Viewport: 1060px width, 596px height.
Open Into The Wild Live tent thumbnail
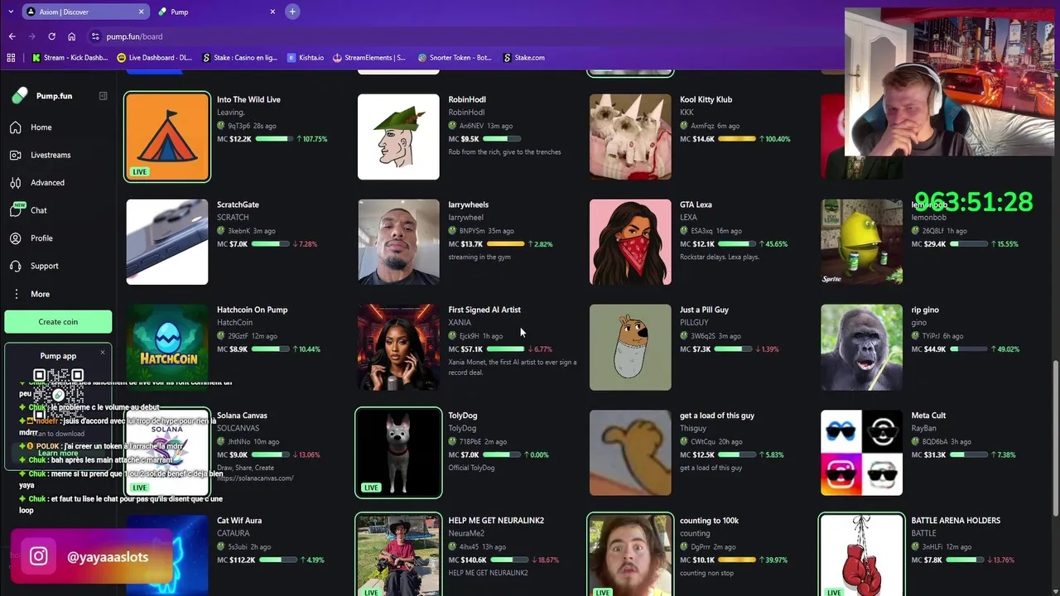pos(167,137)
